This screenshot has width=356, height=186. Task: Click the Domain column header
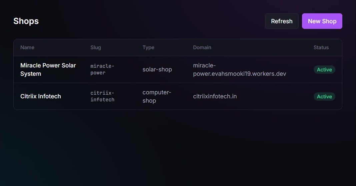click(x=202, y=47)
